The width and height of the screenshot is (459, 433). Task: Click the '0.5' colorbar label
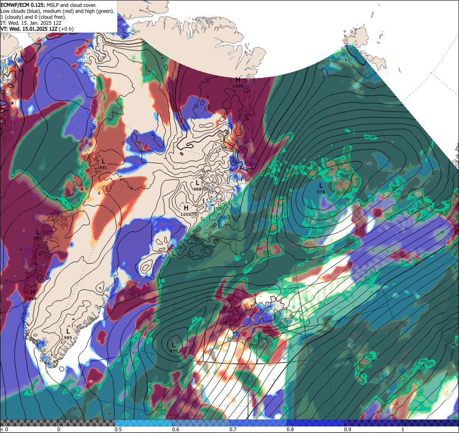pos(118,429)
